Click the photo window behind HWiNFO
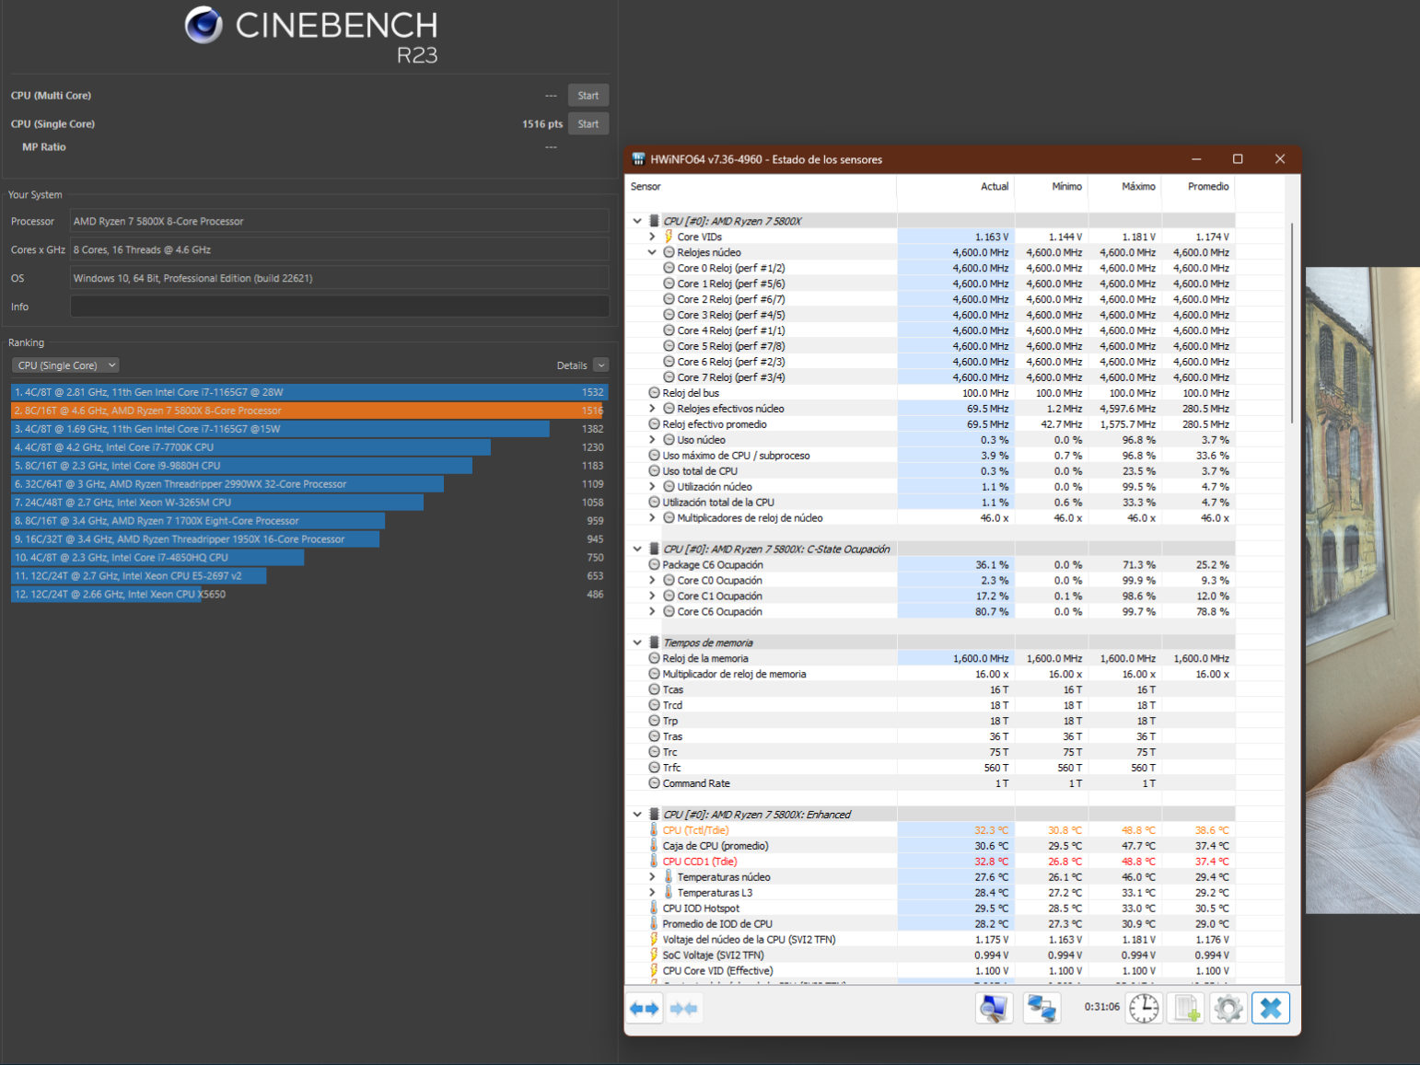 (1362, 589)
